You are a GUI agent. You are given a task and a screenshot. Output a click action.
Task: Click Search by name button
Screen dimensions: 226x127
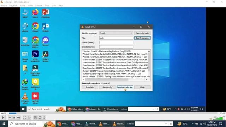[142, 38]
